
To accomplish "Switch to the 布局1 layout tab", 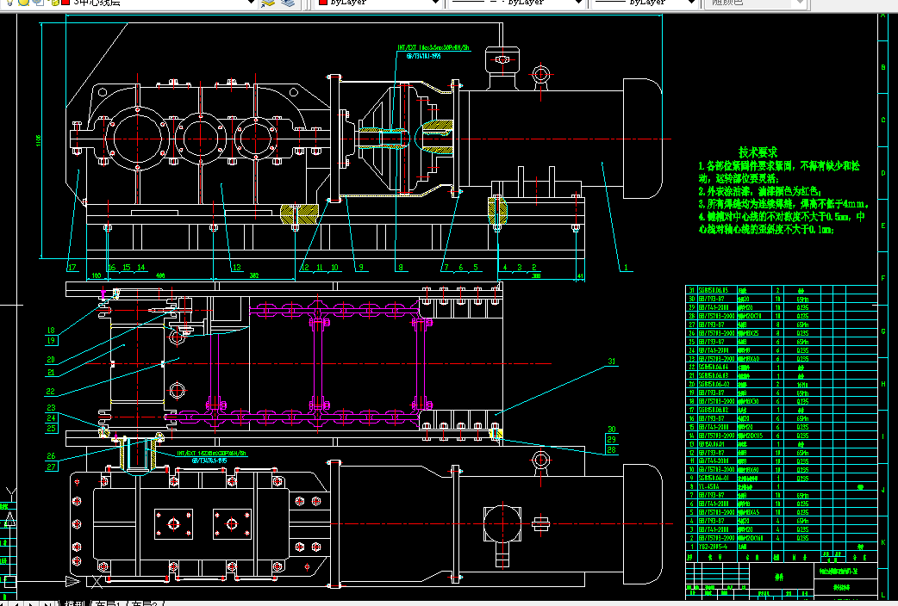I will [x=109, y=603].
